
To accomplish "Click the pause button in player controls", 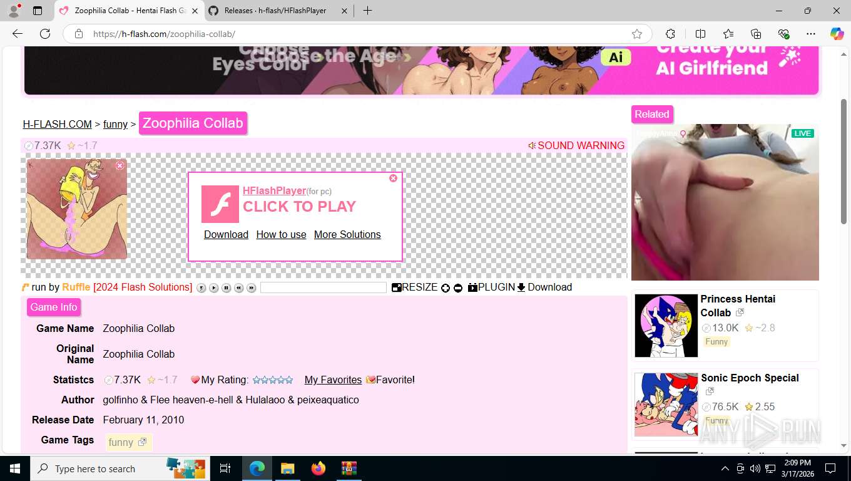I will (x=226, y=288).
